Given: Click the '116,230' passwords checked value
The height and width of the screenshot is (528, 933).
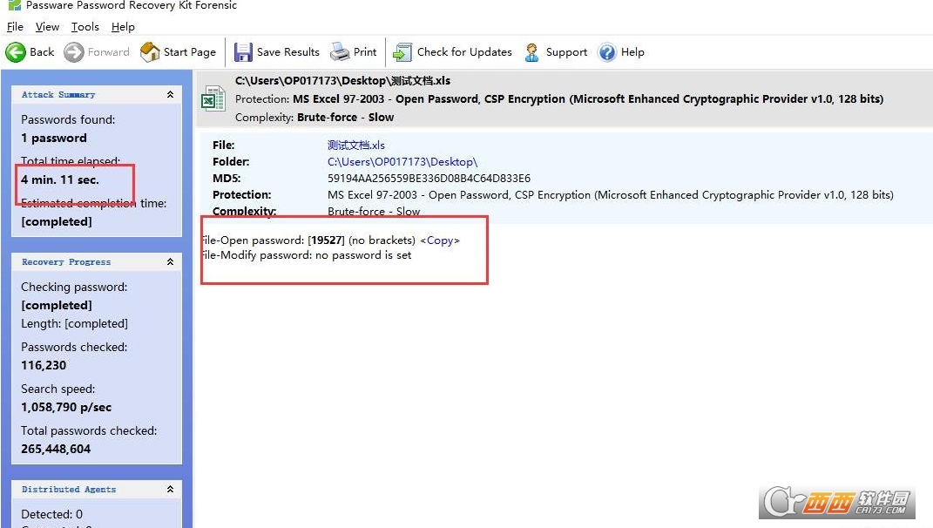Looking at the screenshot, I should 44,365.
